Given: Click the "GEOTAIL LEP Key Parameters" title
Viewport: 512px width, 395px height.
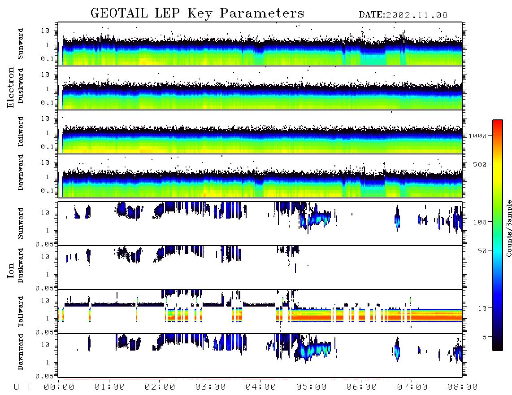Looking at the screenshot, I should pos(197,13).
